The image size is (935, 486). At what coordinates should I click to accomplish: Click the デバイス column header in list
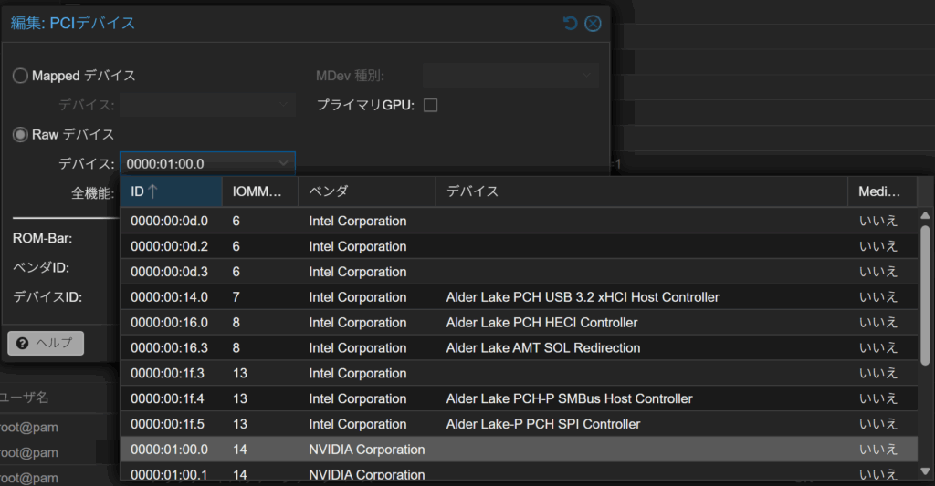click(x=639, y=191)
